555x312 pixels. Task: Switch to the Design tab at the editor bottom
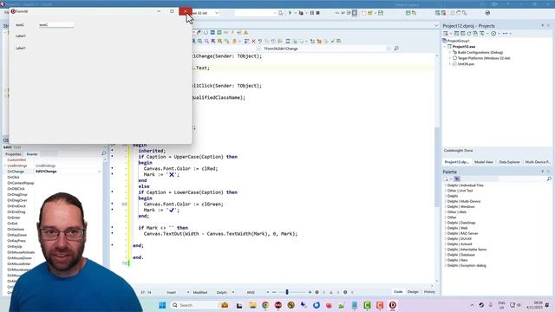point(413,292)
